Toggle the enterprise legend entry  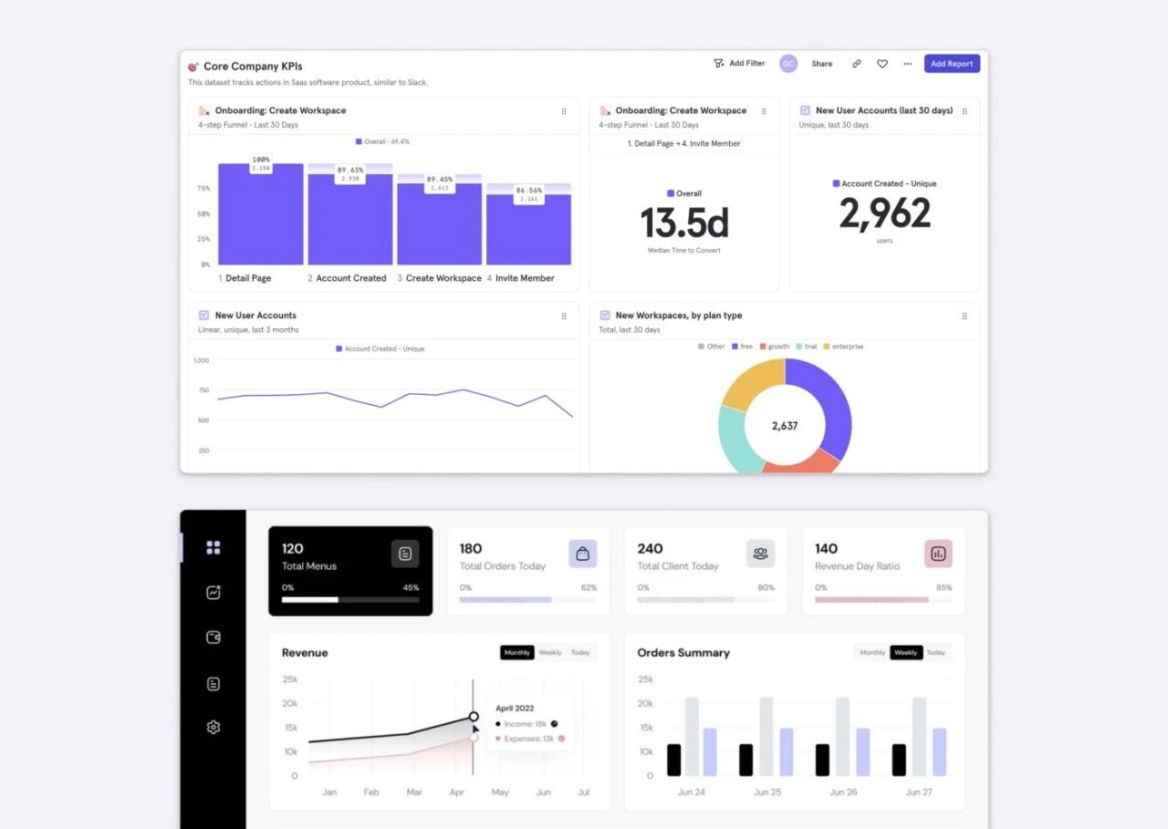[843, 347]
